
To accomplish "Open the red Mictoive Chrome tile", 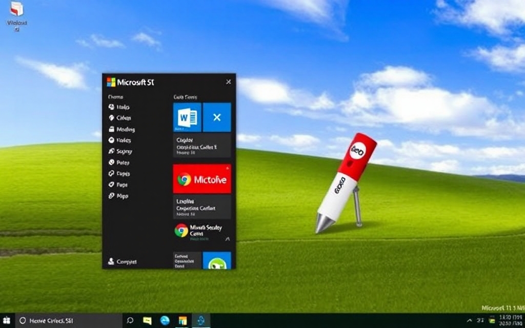I will click(x=202, y=179).
